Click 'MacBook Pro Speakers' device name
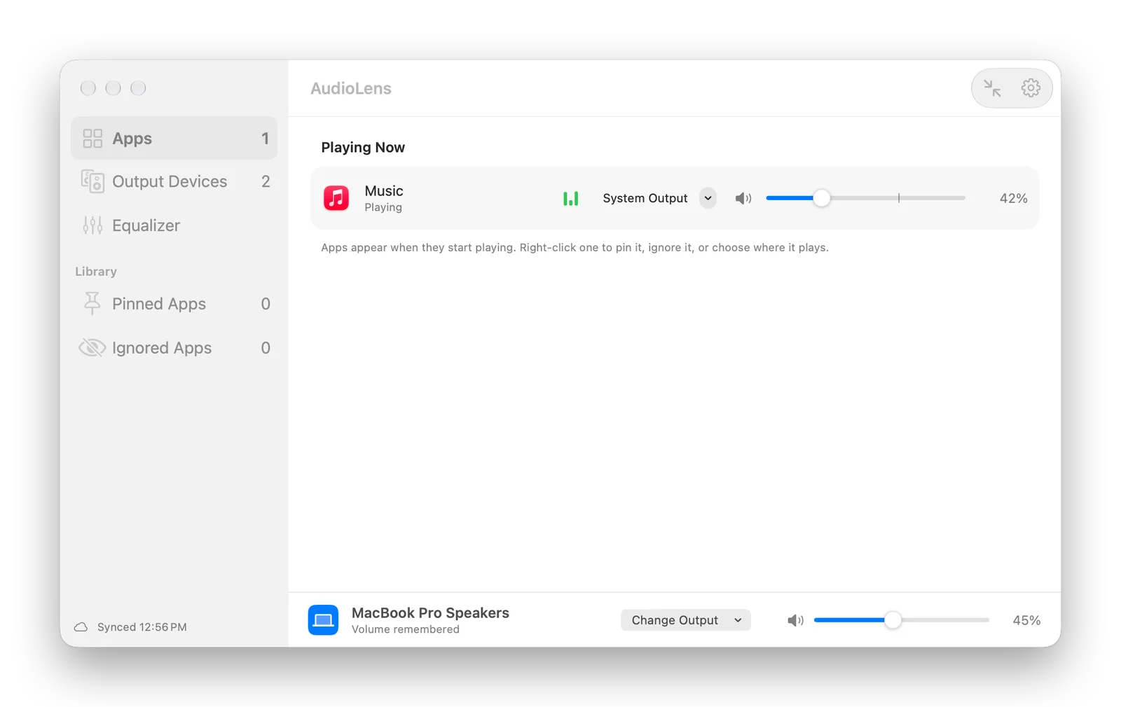The image size is (1121, 707). 430,613
